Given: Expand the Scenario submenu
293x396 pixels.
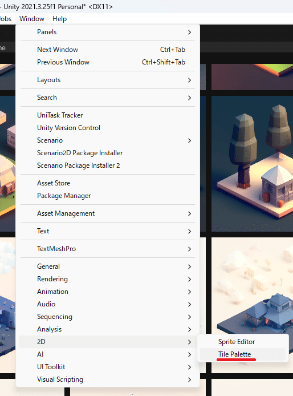Looking at the screenshot, I should coord(108,140).
